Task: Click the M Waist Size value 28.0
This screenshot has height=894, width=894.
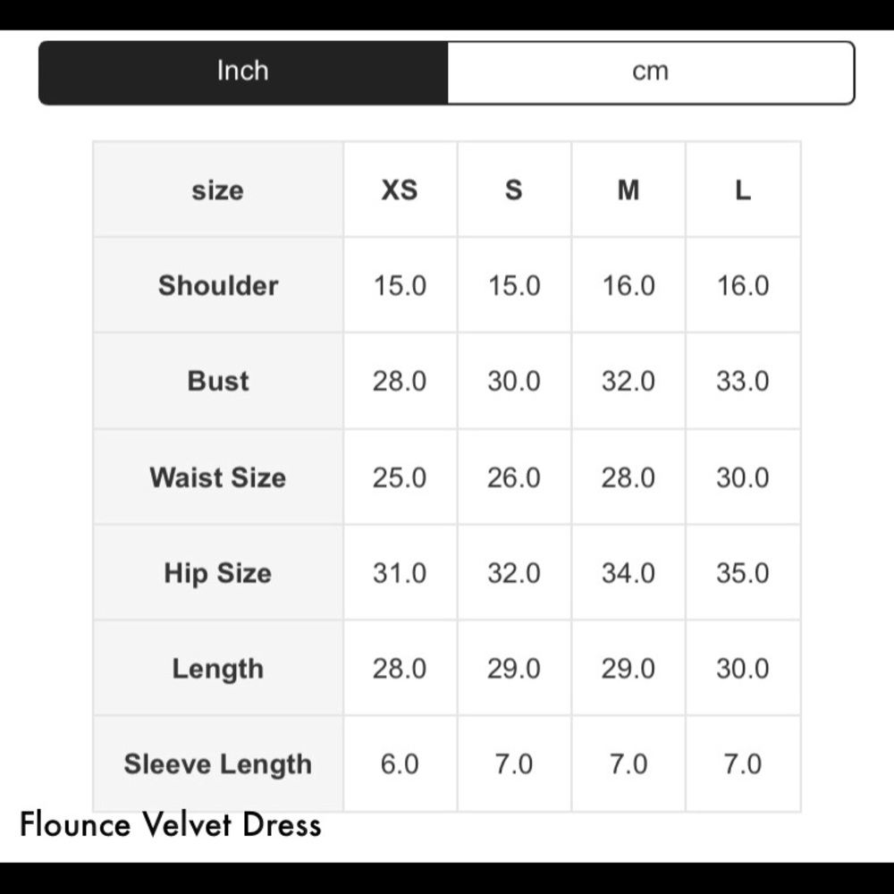Action: pos(628,477)
